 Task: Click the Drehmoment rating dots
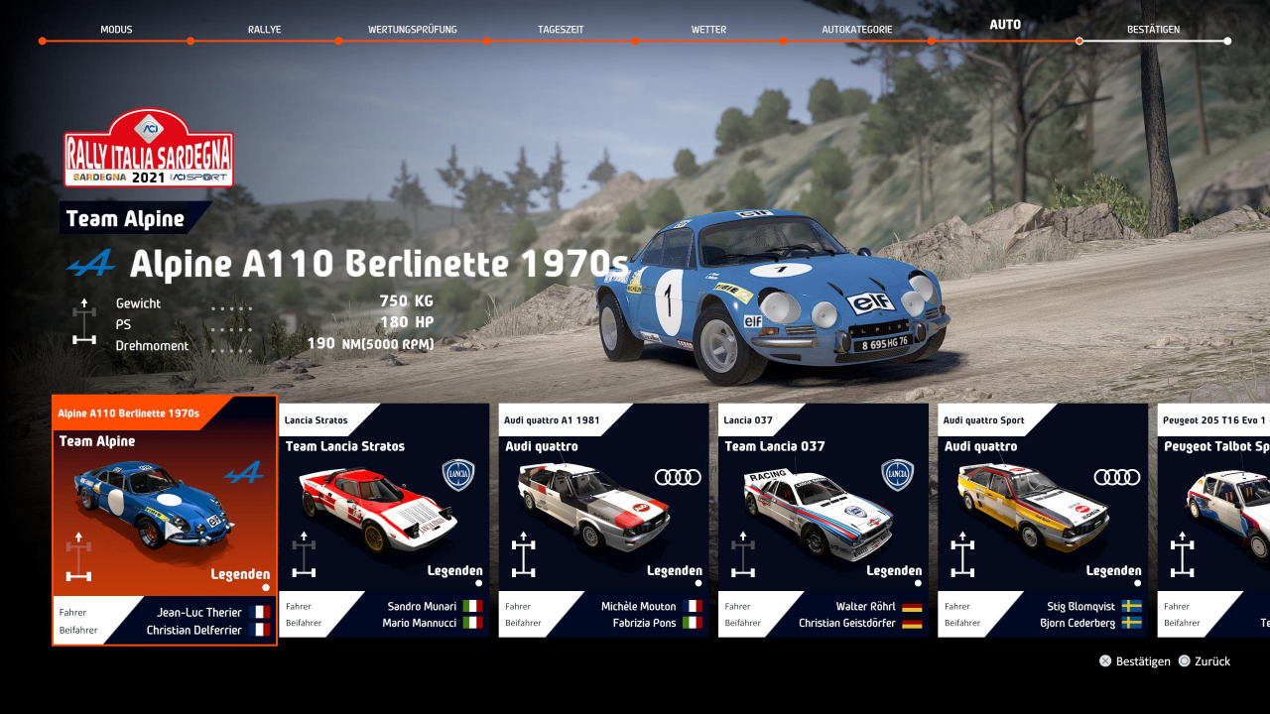[x=231, y=350]
